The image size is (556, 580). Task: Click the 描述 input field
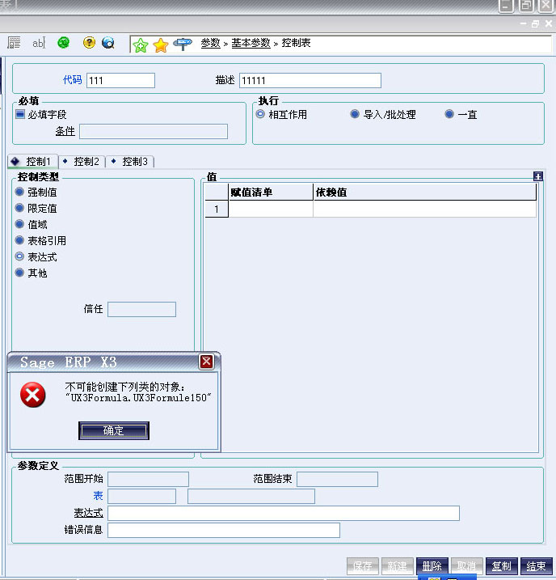click(310, 81)
